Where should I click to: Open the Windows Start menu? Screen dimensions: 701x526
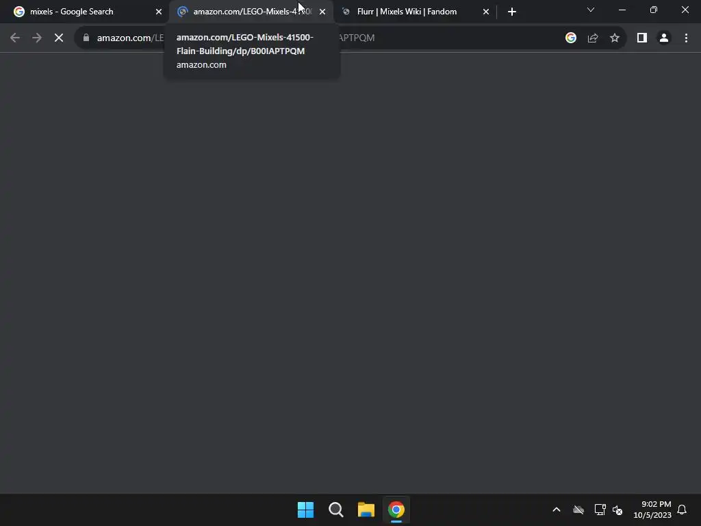click(x=306, y=510)
